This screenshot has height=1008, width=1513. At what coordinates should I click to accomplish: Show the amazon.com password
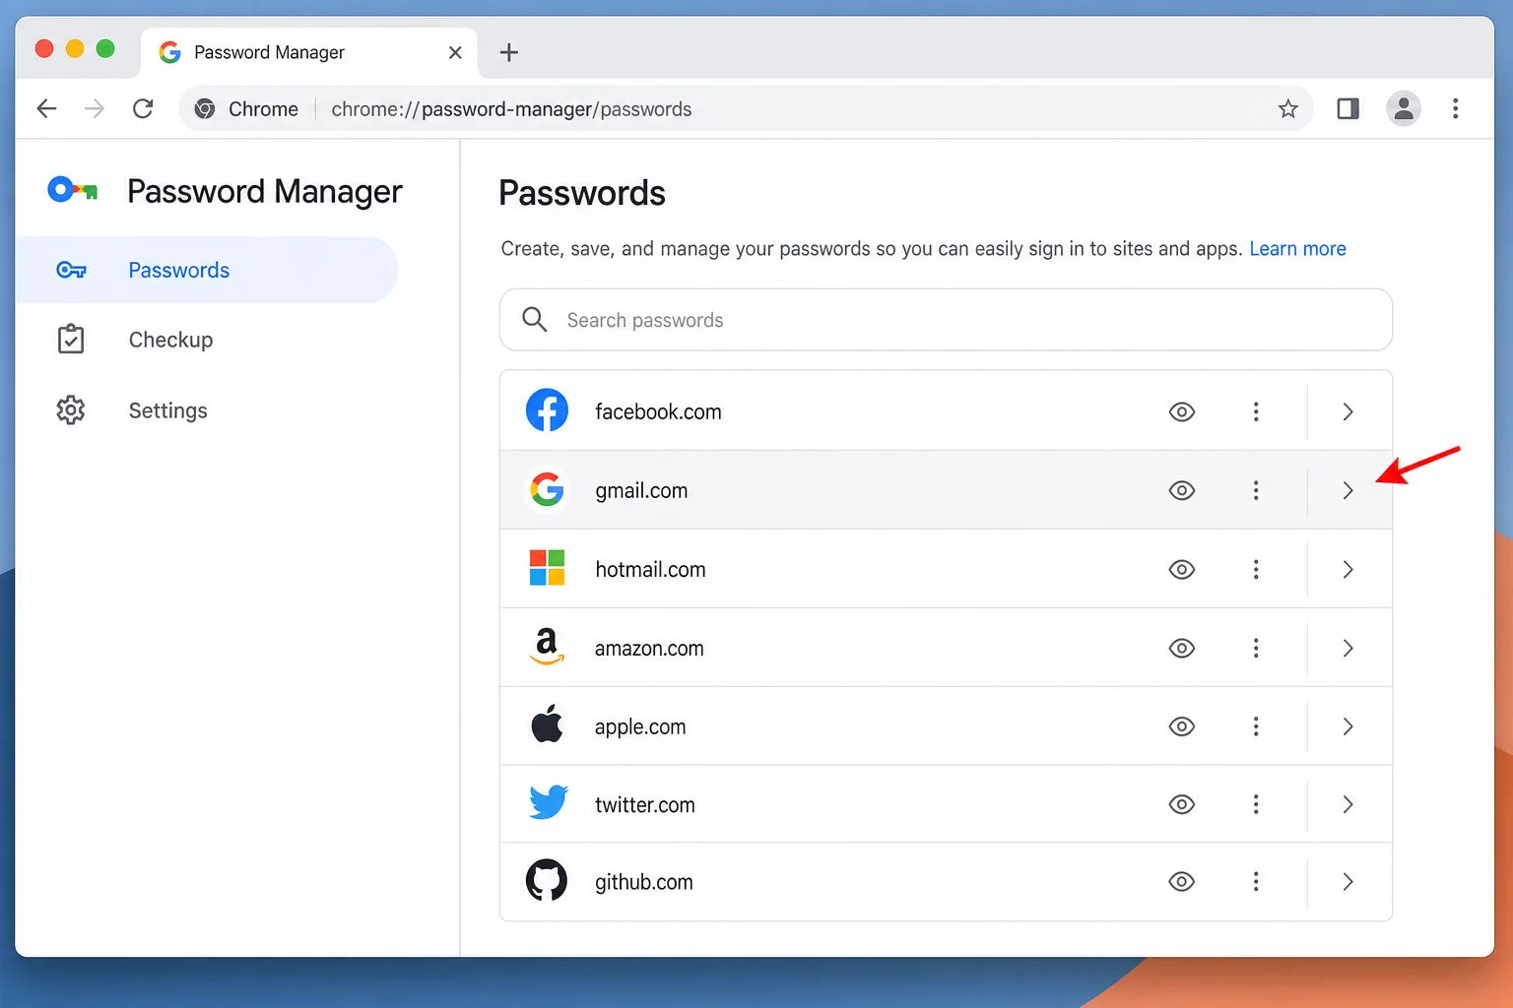pyautogui.click(x=1182, y=648)
